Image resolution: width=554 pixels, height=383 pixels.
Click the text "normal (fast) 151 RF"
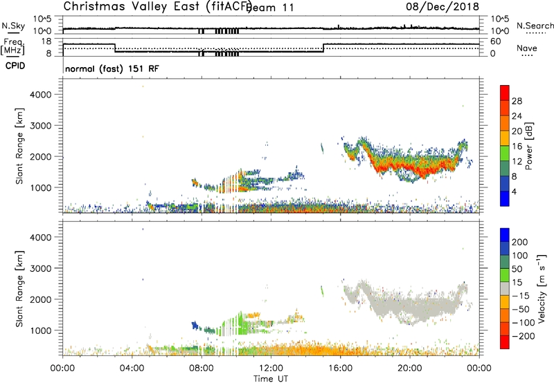pos(112,68)
